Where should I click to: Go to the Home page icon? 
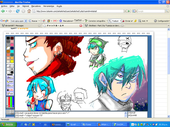click(x=29, y=11)
